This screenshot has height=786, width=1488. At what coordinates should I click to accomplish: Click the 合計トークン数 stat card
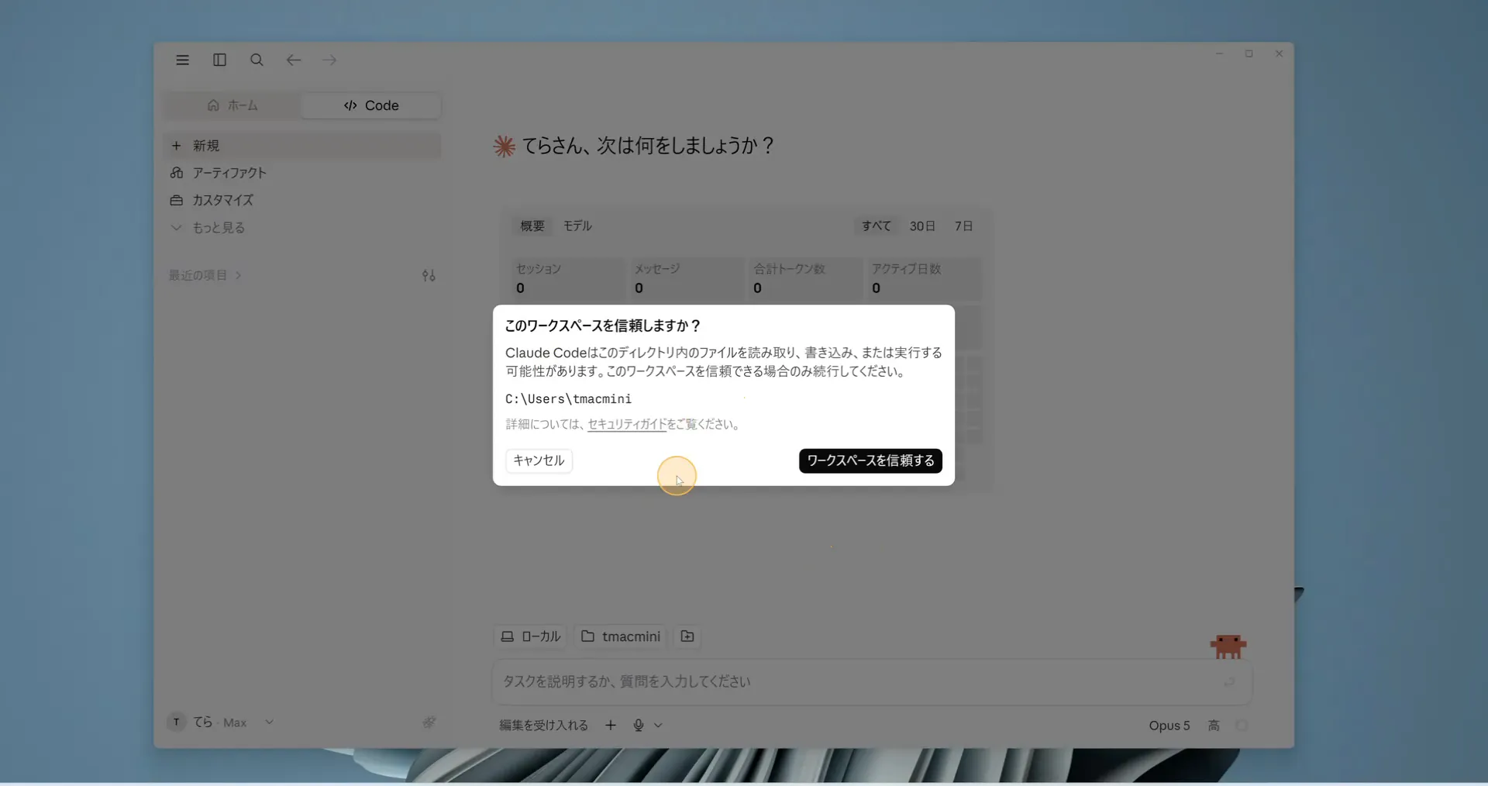805,279
